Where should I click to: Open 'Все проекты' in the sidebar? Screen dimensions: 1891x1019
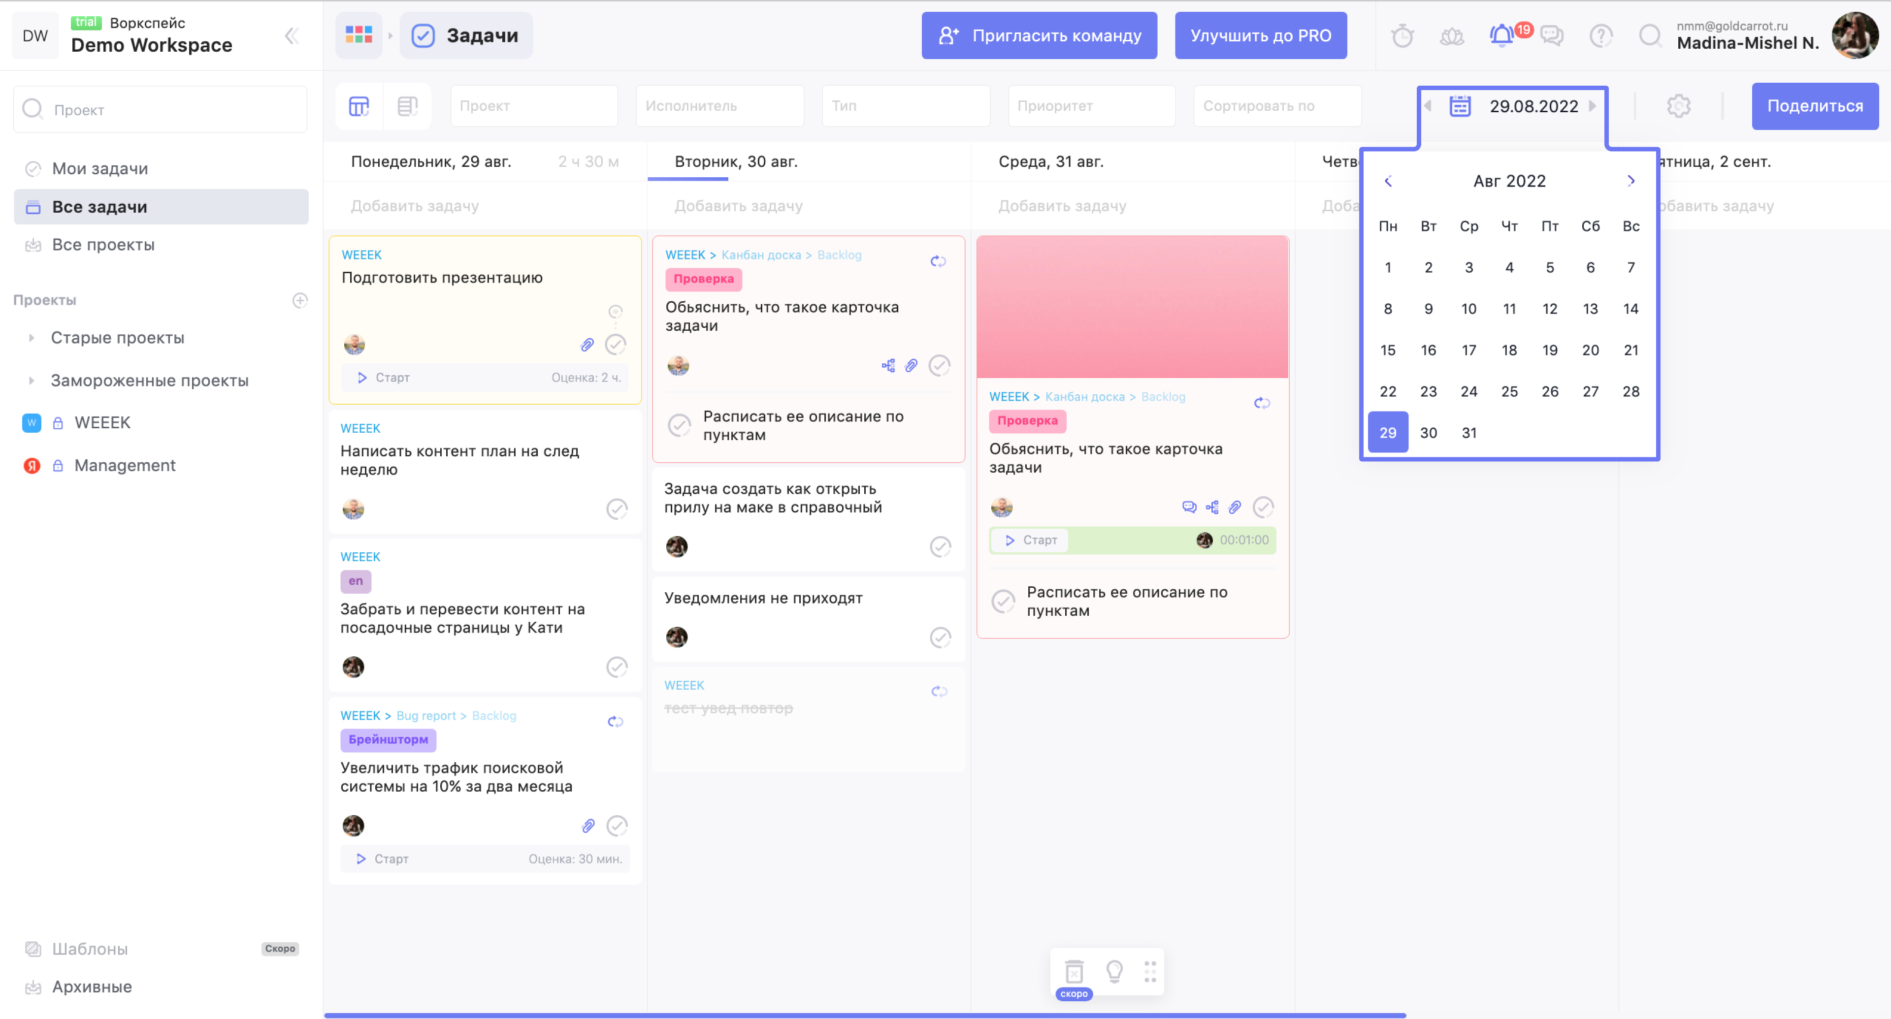tap(103, 245)
